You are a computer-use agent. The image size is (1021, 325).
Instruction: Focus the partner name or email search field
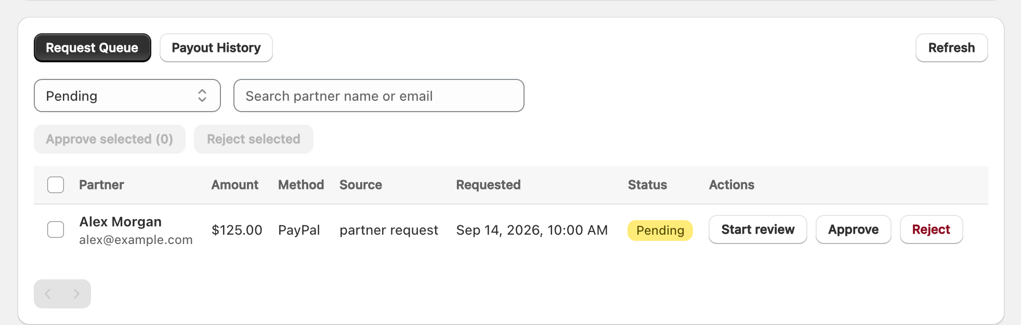[x=379, y=96]
